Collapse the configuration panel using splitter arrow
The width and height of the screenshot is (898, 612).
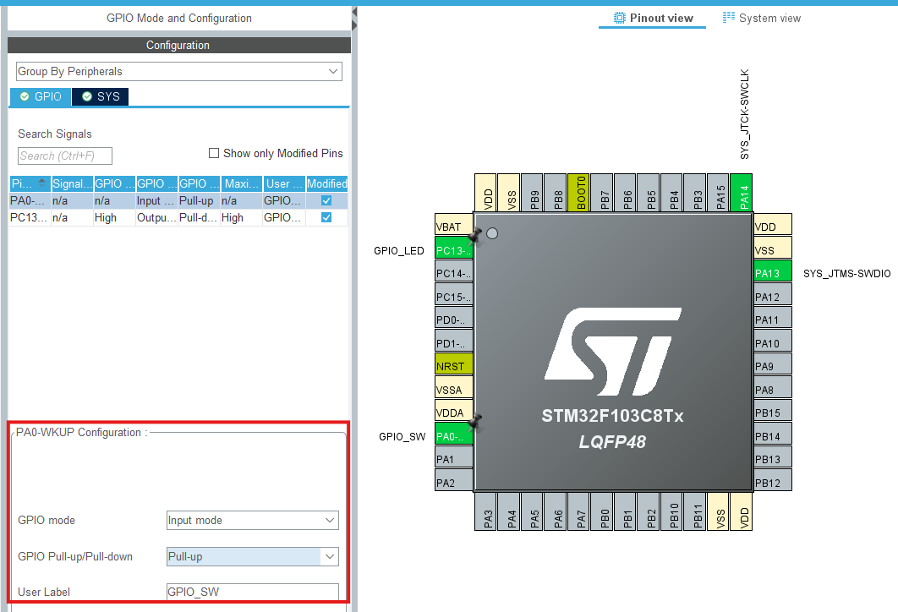tap(354, 12)
